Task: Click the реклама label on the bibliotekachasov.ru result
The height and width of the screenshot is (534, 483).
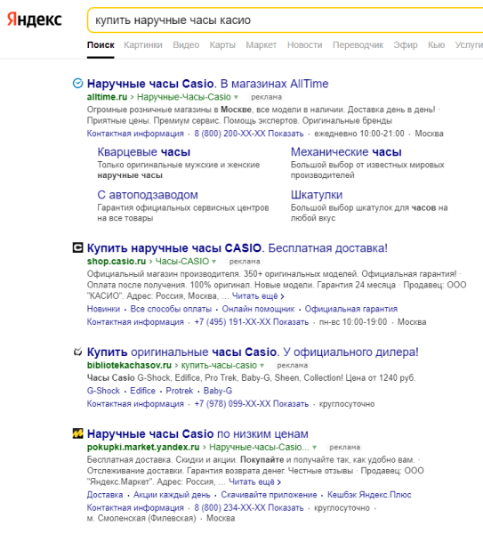Action: [292, 366]
